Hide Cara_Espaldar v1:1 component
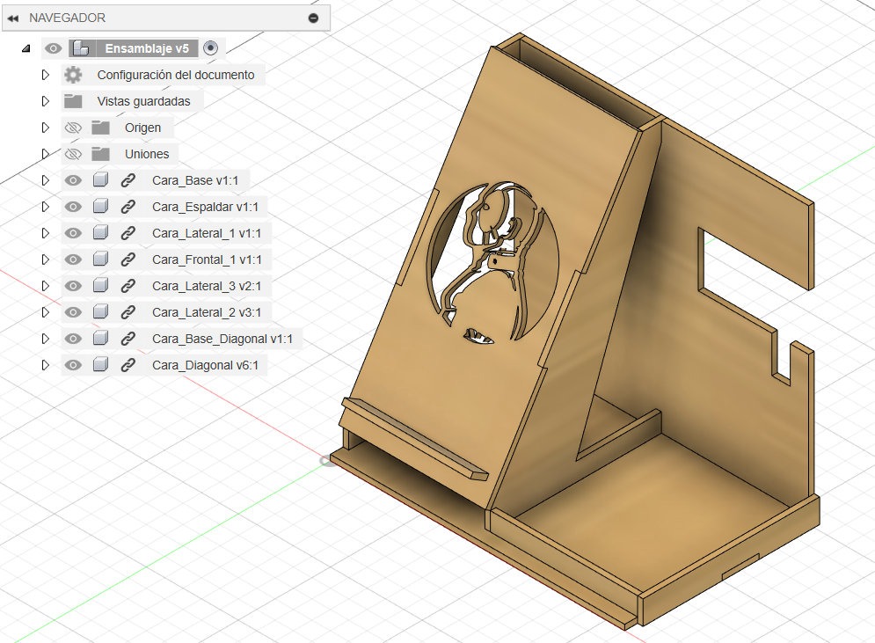Image resolution: width=875 pixels, height=643 pixels. [73, 207]
